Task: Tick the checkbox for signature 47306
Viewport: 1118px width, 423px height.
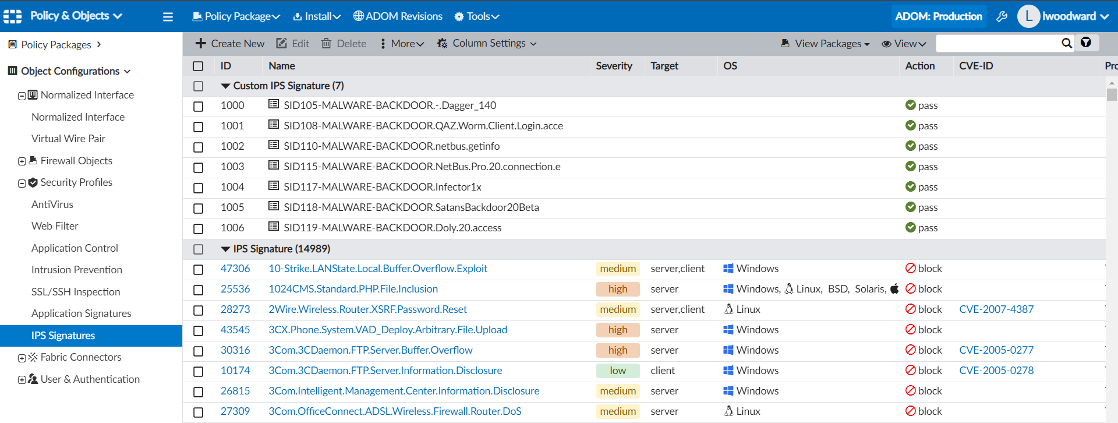Action: tap(199, 269)
